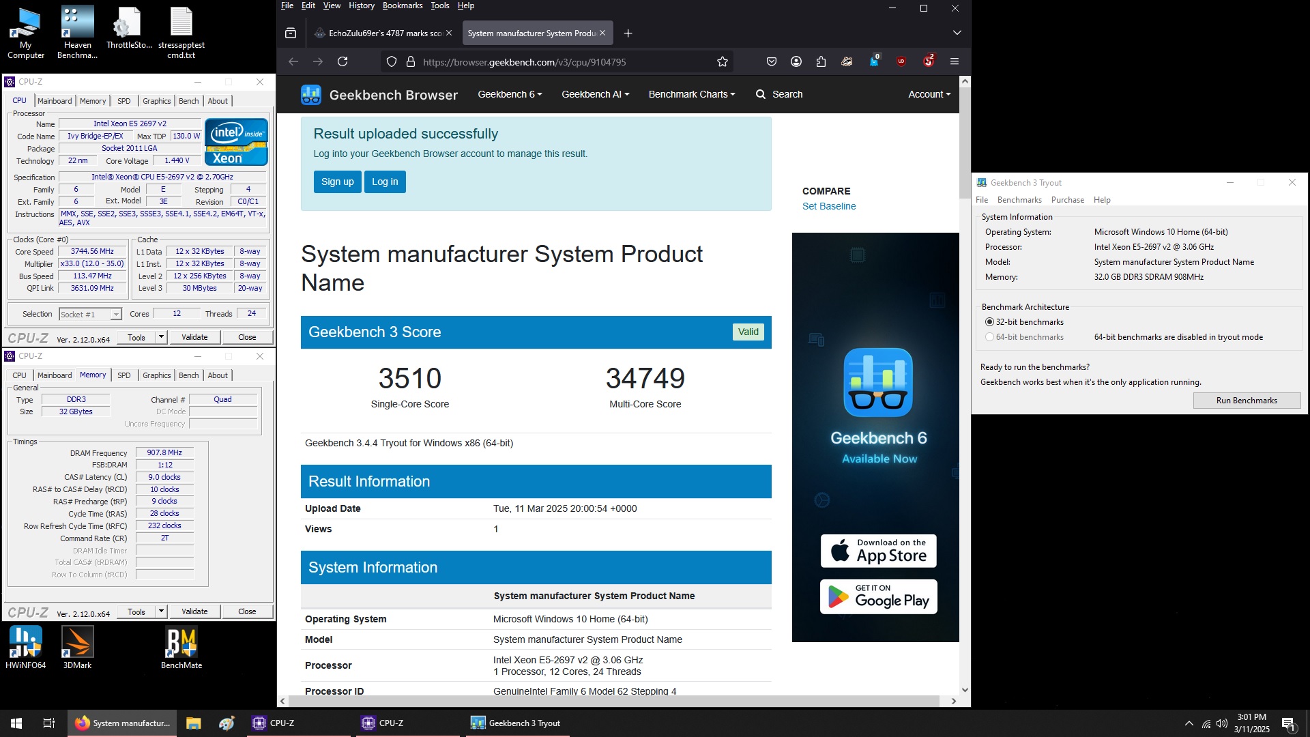The height and width of the screenshot is (737, 1310).
Task: Go back with Firefox back arrow
Action: [x=293, y=61]
